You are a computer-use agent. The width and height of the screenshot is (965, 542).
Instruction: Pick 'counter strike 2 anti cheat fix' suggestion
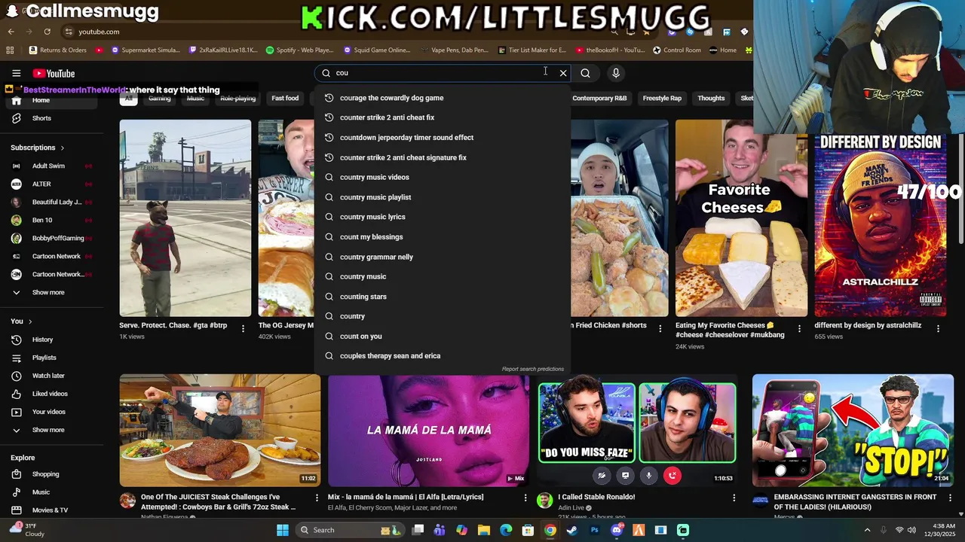pos(442,117)
